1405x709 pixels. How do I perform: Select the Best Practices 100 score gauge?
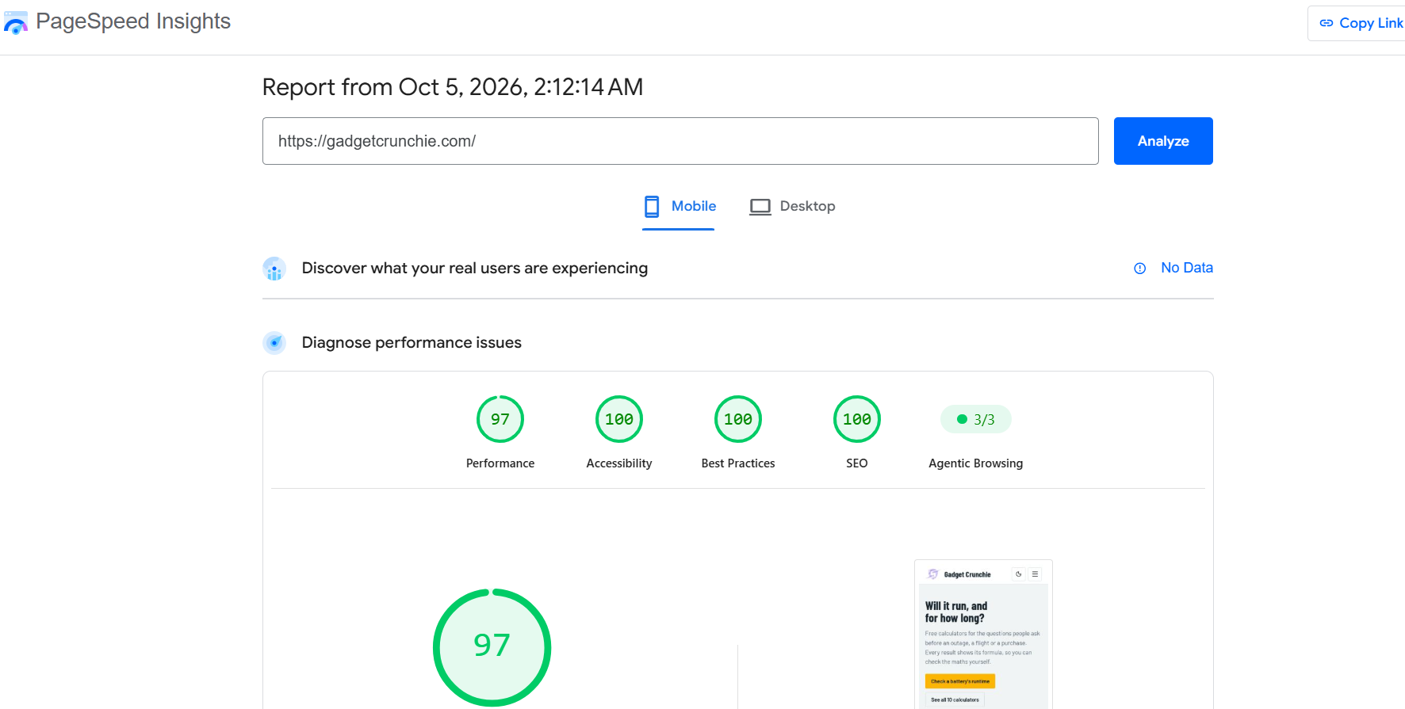(738, 419)
